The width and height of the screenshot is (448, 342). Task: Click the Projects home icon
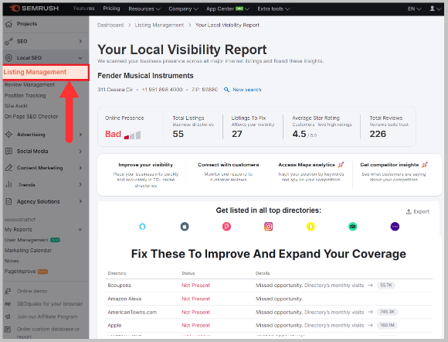[8, 24]
